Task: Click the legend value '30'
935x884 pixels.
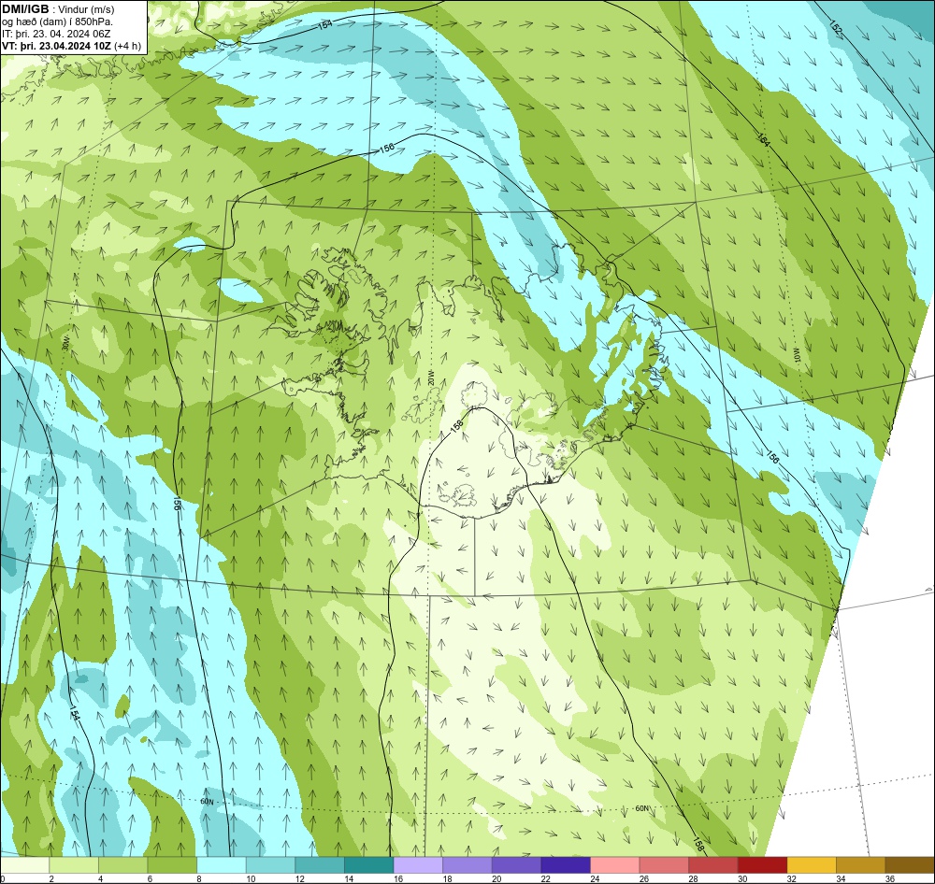Action: pyautogui.click(x=742, y=878)
